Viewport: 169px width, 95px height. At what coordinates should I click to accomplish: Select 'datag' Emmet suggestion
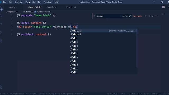[x=104, y=31]
